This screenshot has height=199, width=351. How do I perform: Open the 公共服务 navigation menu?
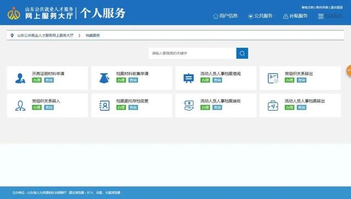pyautogui.click(x=260, y=16)
